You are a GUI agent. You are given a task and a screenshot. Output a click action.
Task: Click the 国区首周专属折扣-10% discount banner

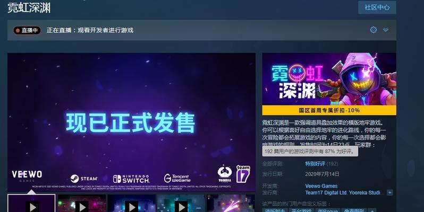coord(329,110)
